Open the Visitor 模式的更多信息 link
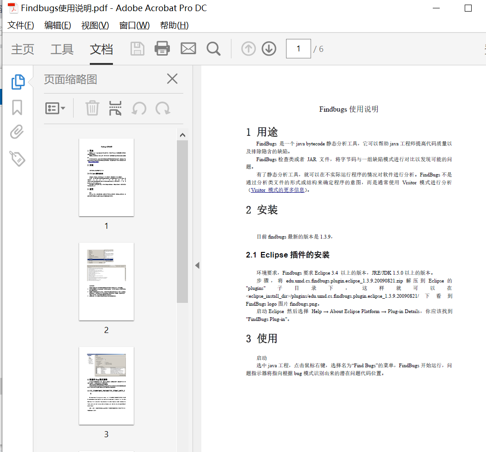This screenshot has width=486, height=452. (278, 190)
